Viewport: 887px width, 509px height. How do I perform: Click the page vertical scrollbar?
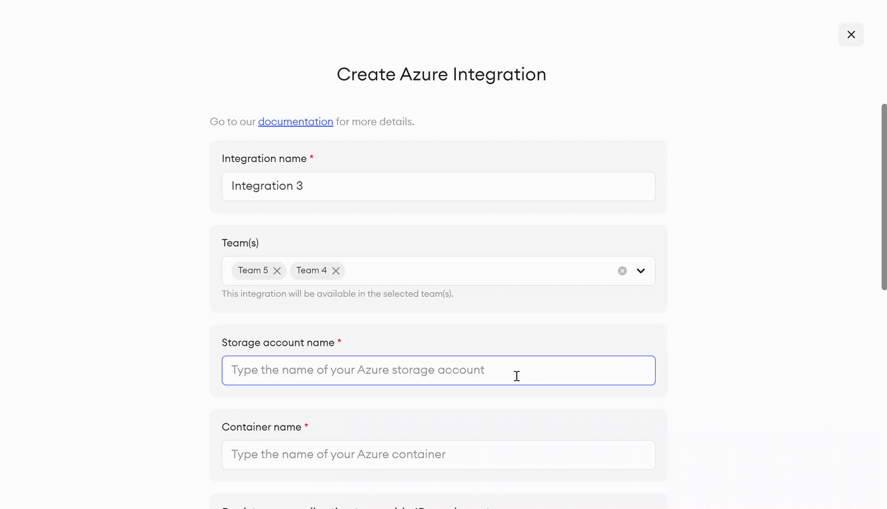(x=883, y=197)
